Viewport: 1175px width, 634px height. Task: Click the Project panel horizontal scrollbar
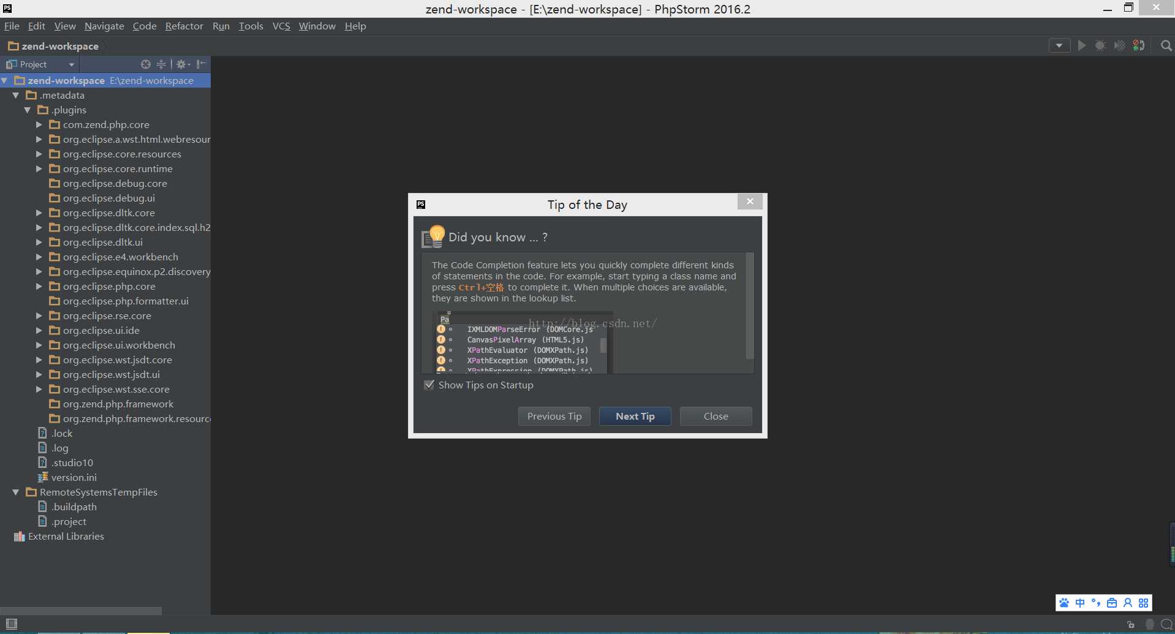click(x=81, y=611)
